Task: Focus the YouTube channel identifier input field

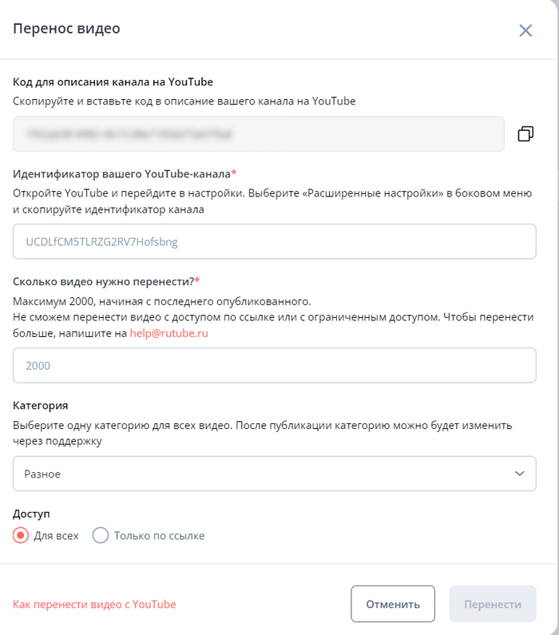Action: click(x=274, y=241)
